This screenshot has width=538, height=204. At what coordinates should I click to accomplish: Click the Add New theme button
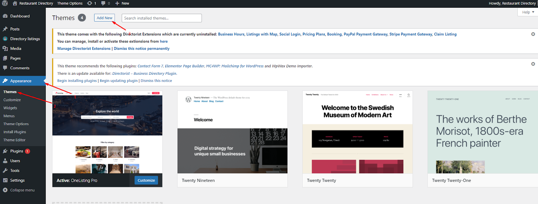click(105, 18)
